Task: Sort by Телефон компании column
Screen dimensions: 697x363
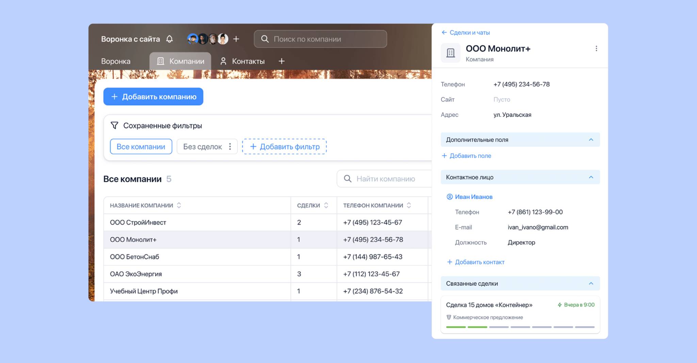Action: tap(409, 205)
